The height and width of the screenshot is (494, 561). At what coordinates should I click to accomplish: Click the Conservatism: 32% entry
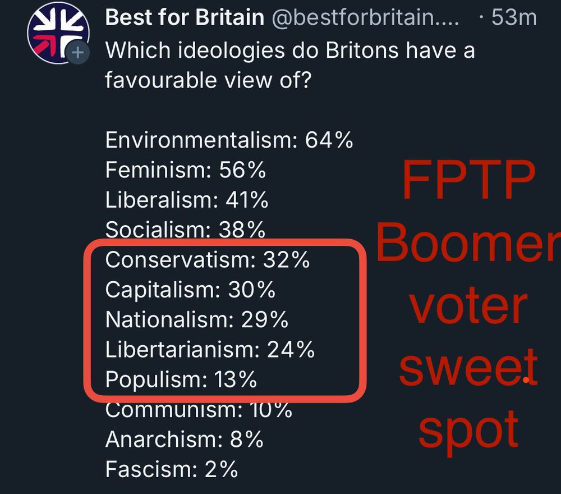tap(208, 260)
